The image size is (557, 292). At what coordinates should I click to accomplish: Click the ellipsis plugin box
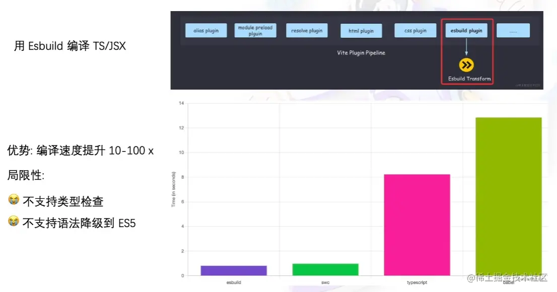click(x=513, y=31)
